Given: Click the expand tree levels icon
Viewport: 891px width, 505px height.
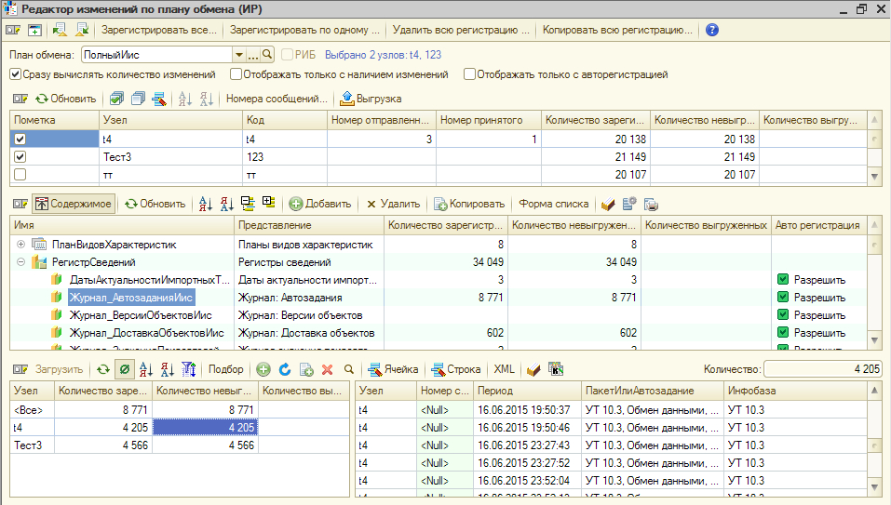Looking at the screenshot, I should pyautogui.click(x=268, y=203).
